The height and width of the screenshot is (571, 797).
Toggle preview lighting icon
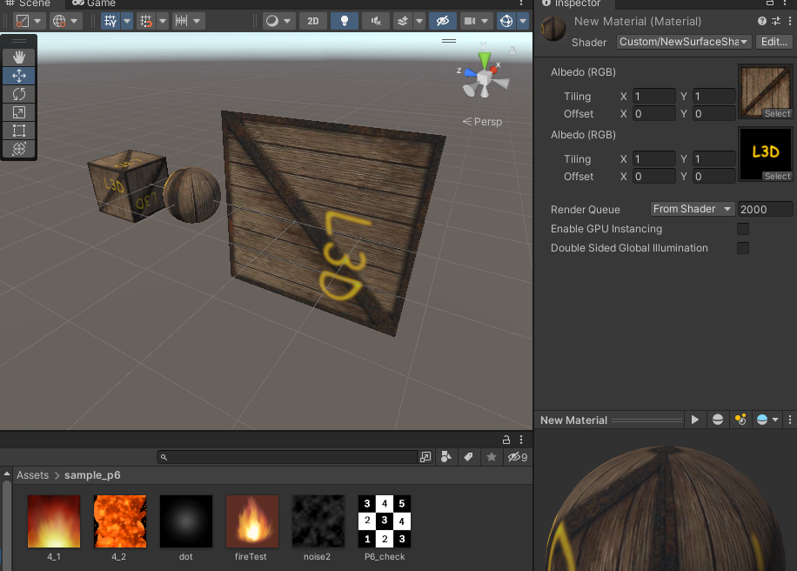[x=740, y=420]
